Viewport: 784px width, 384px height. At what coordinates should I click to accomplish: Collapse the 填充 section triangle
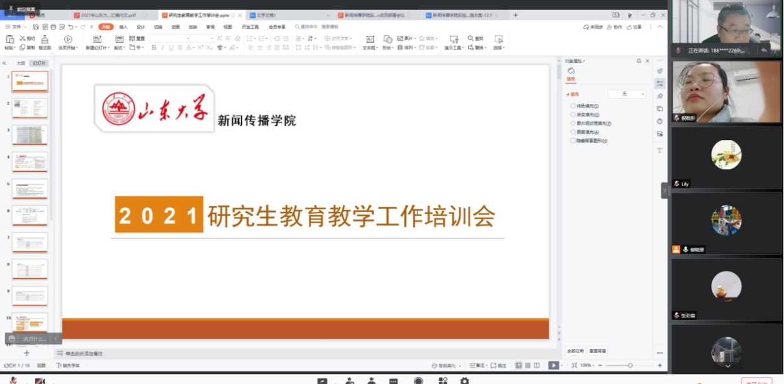tap(568, 94)
